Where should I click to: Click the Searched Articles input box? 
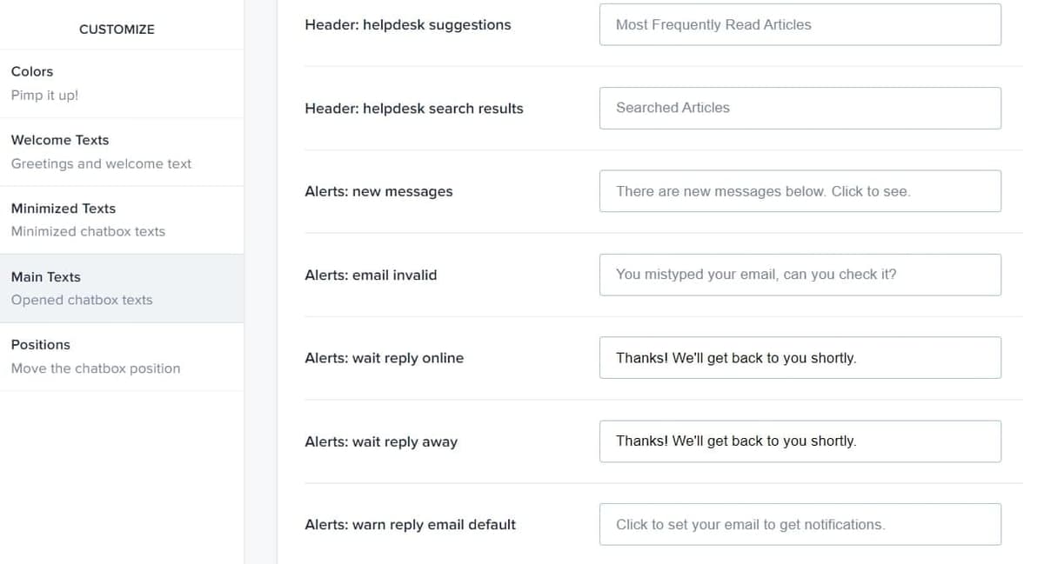click(x=800, y=108)
